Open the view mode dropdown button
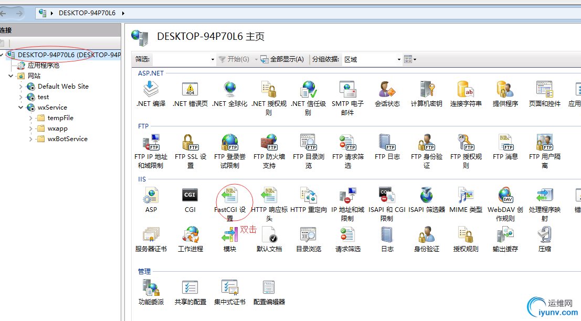Viewport: 581px width, 321px height. [410, 59]
